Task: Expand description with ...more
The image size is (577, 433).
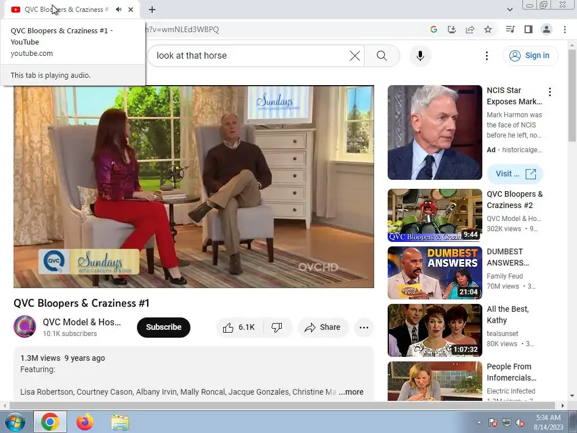Action: tap(351, 392)
